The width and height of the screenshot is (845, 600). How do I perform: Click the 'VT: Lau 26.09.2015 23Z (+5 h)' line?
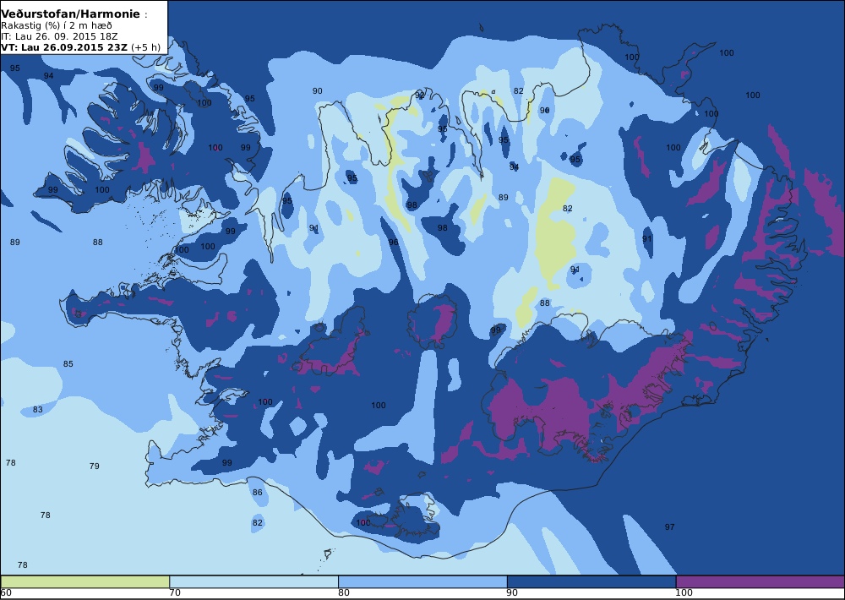coord(80,46)
